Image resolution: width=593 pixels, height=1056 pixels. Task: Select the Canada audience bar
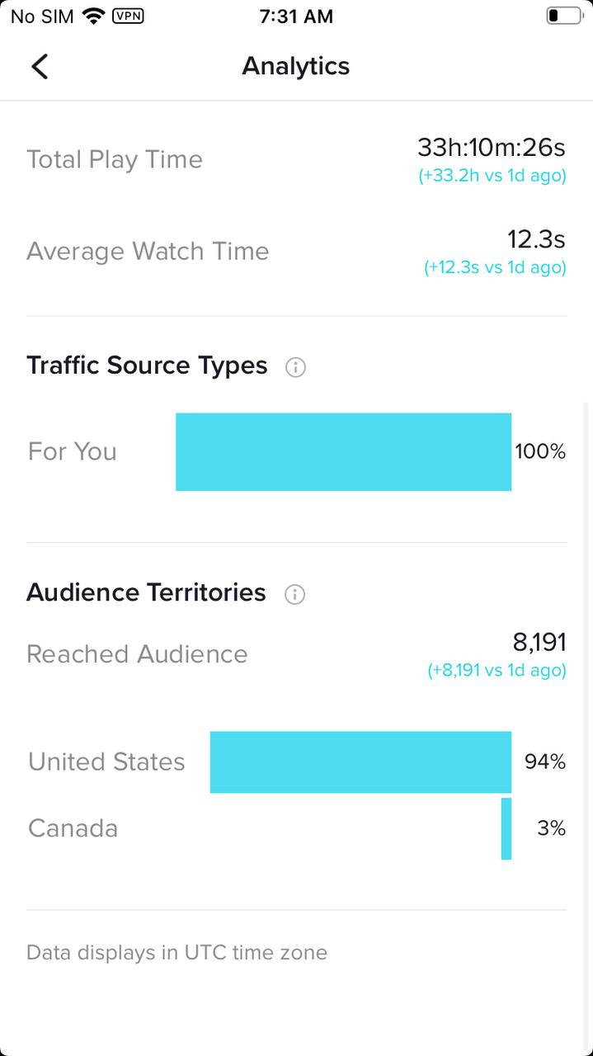click(506, 828)
